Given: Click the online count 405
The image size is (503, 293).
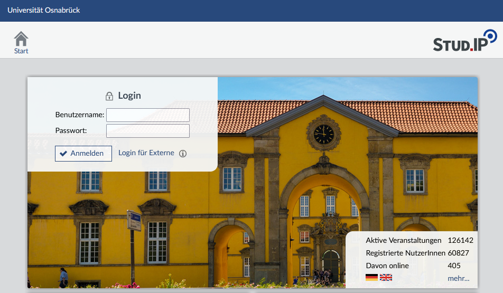Looking at the screenshot, I should [x=454, y=266].
